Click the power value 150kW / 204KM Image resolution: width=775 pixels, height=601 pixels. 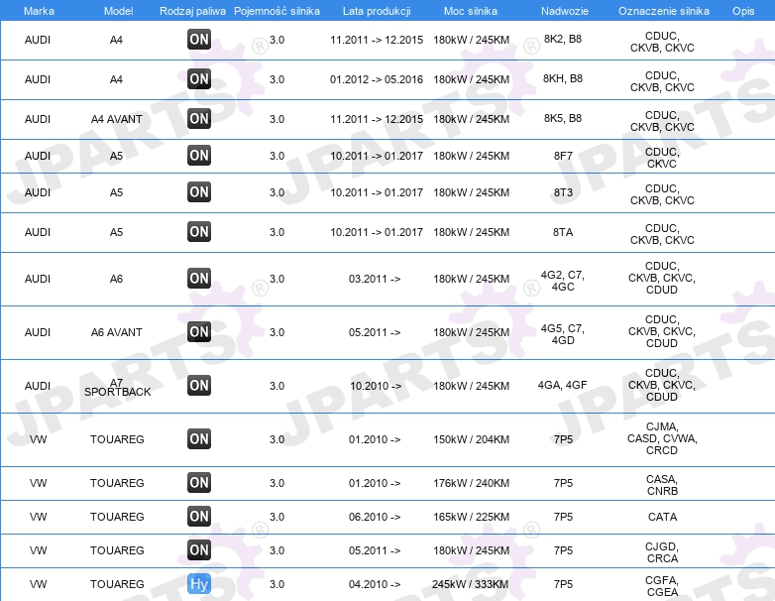(471, 439)
